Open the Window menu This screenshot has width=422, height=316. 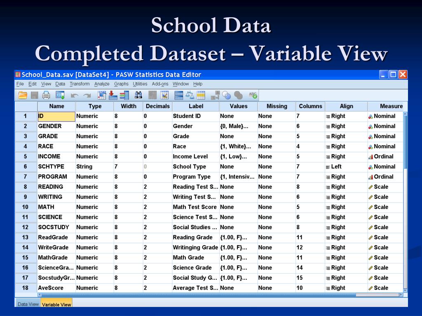coord(181,84)
